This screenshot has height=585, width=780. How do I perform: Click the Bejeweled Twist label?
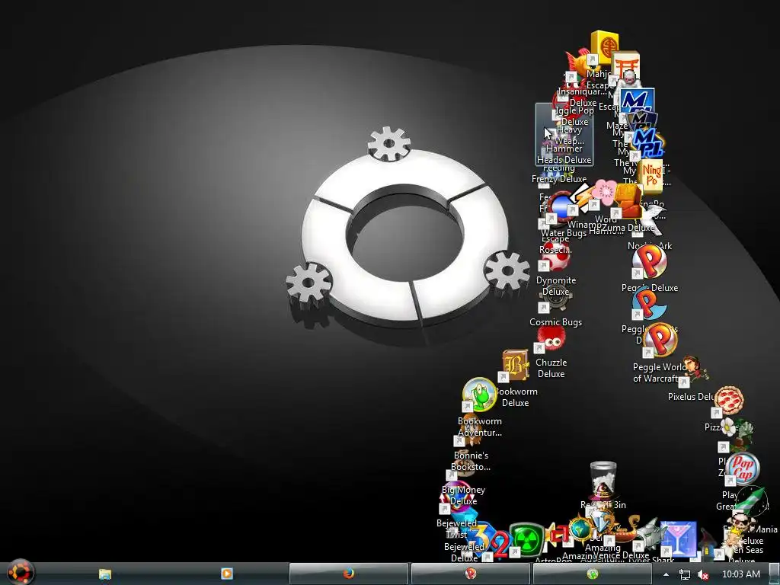coord(457,529)
